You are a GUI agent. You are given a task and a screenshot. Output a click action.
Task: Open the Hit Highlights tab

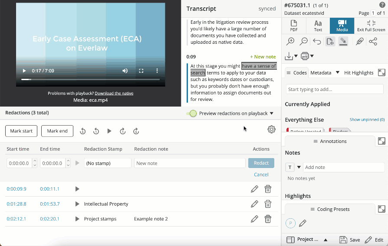point(358,73)
